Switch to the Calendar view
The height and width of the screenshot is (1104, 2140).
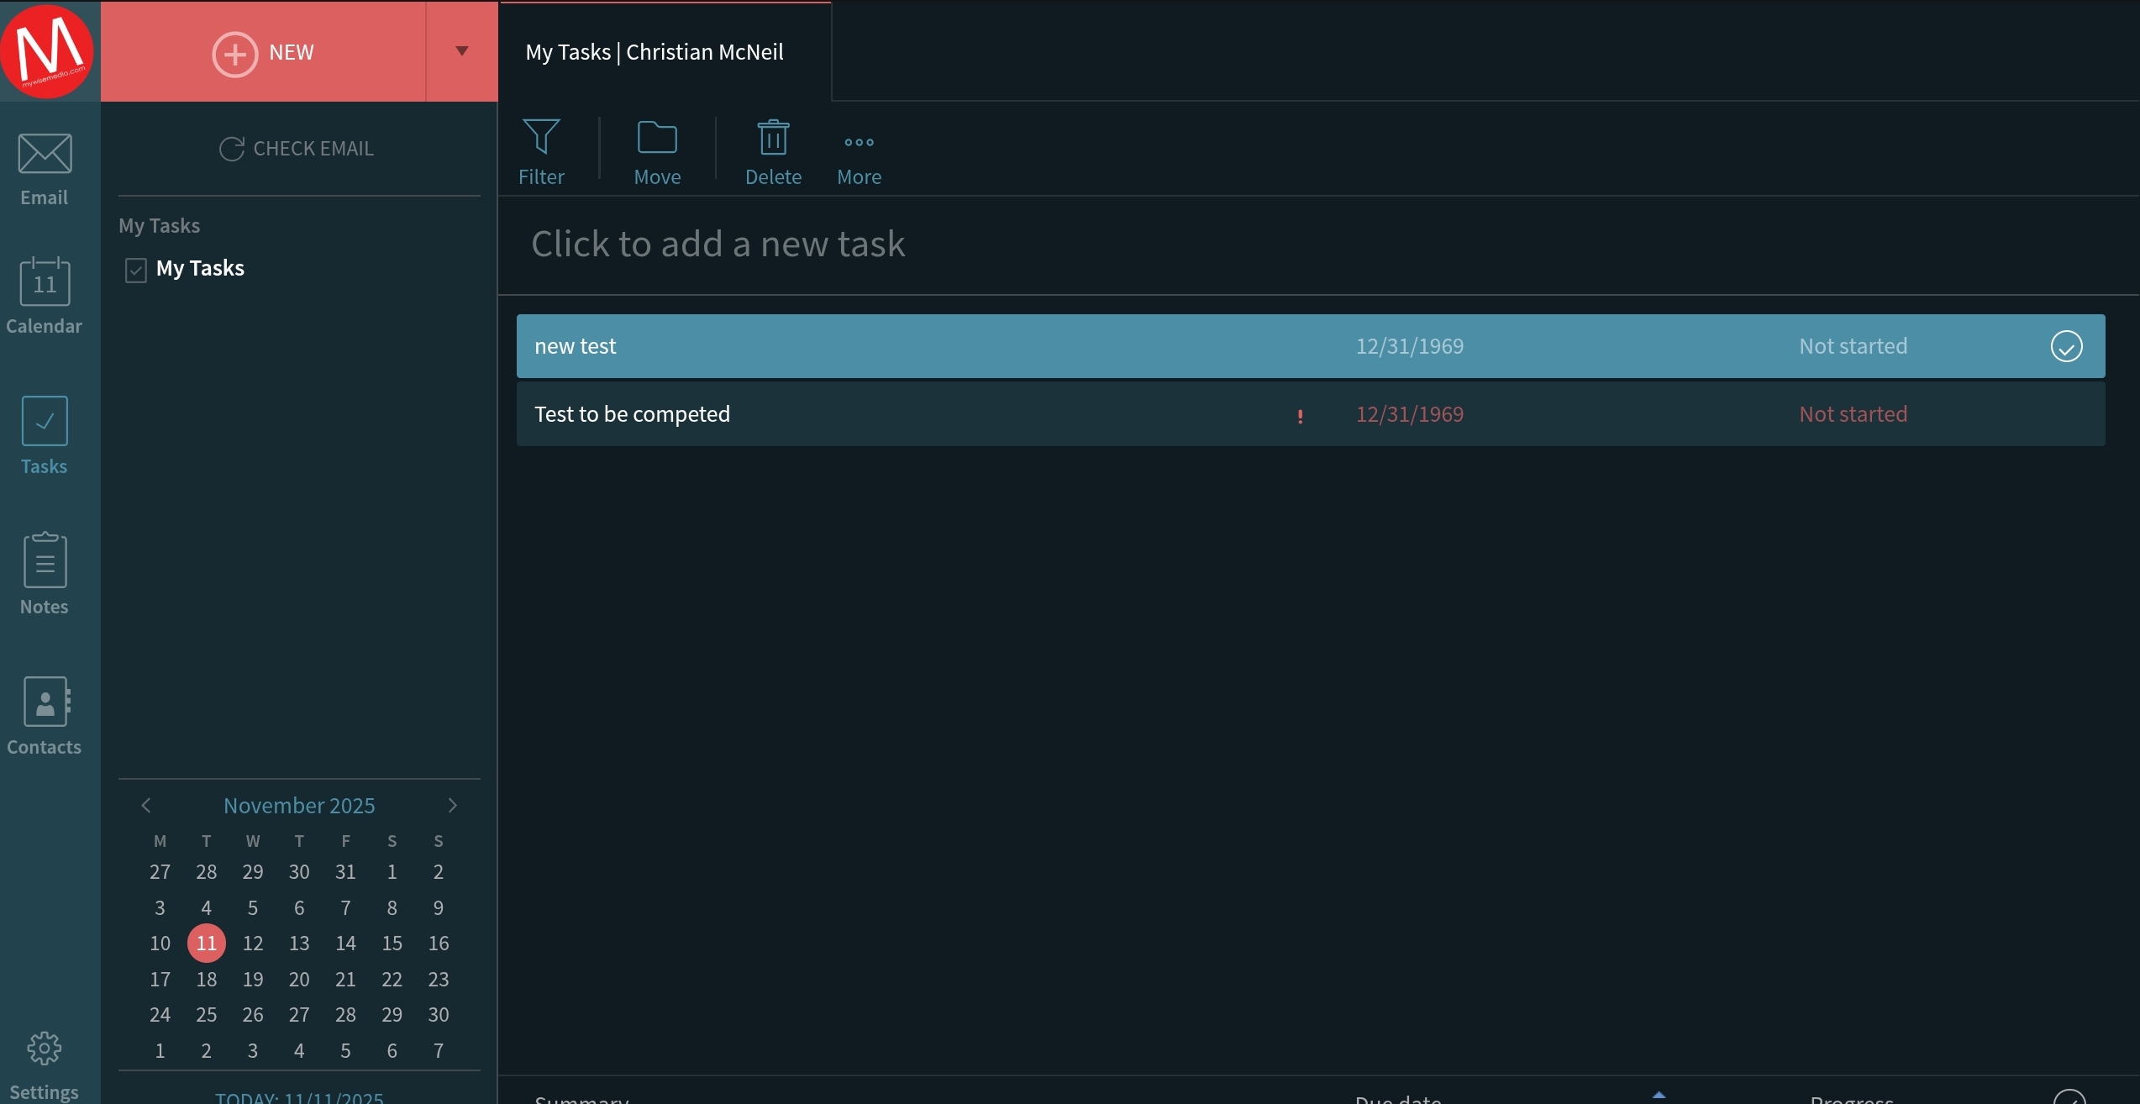click(x=44, y=296)
